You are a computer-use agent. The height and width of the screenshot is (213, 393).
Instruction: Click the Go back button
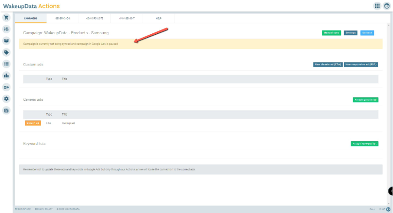(367, 33)
